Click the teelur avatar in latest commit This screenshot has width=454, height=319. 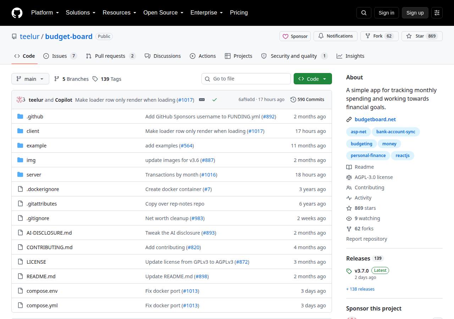[20, 100]
